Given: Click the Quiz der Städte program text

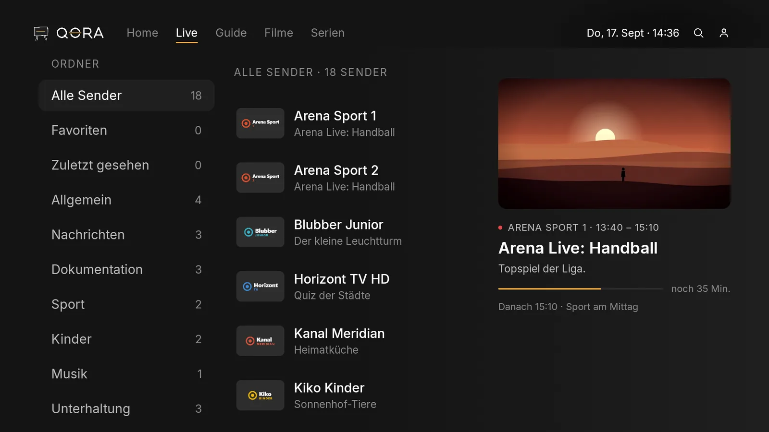Looking at the screenshot, I should (x=332, y=296).
